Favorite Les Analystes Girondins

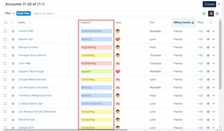tap(13, 88)
